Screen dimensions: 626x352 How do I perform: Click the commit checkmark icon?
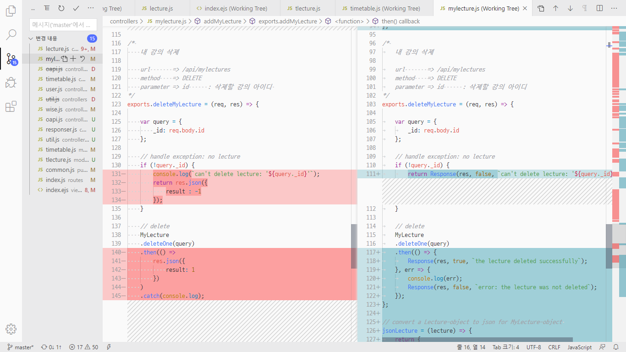coord(76,8)
